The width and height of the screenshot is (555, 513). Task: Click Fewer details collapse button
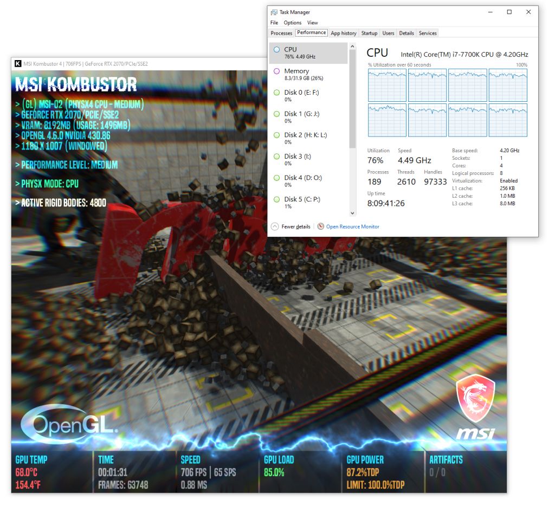[x=291, y=227]
